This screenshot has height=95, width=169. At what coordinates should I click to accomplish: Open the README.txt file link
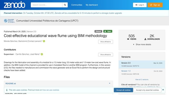click(11, 83)
